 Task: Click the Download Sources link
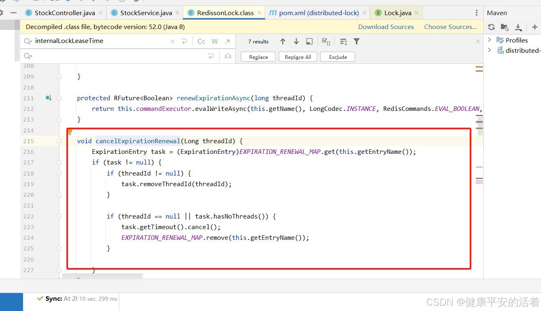[x=386, y=27]
